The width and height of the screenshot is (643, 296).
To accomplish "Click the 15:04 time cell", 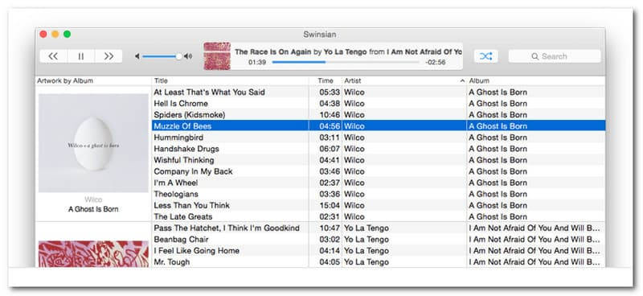I will coord(330,205).
